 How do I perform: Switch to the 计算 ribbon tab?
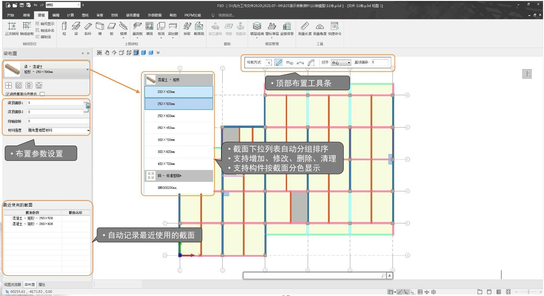coord(71,15)
